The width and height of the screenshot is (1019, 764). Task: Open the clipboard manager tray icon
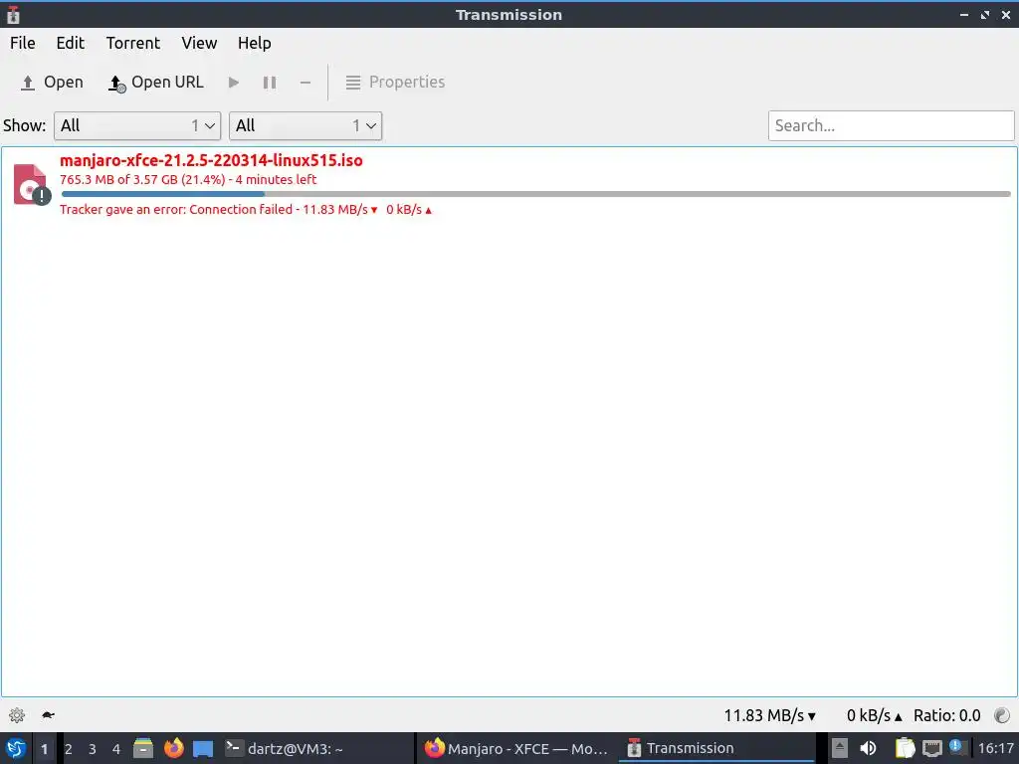click(x=905, y=748)
